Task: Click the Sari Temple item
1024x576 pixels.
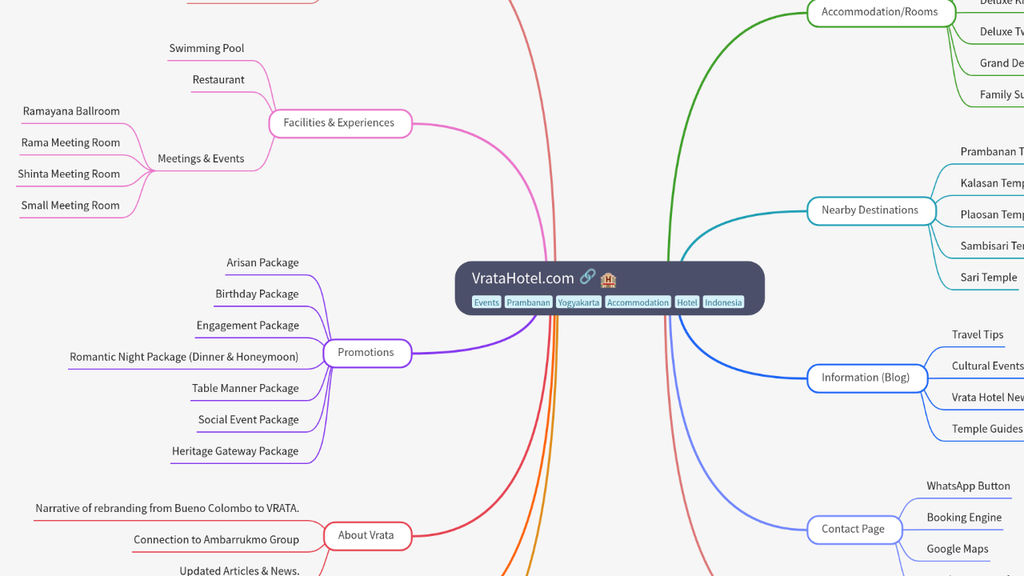Action: click(989, 277)
